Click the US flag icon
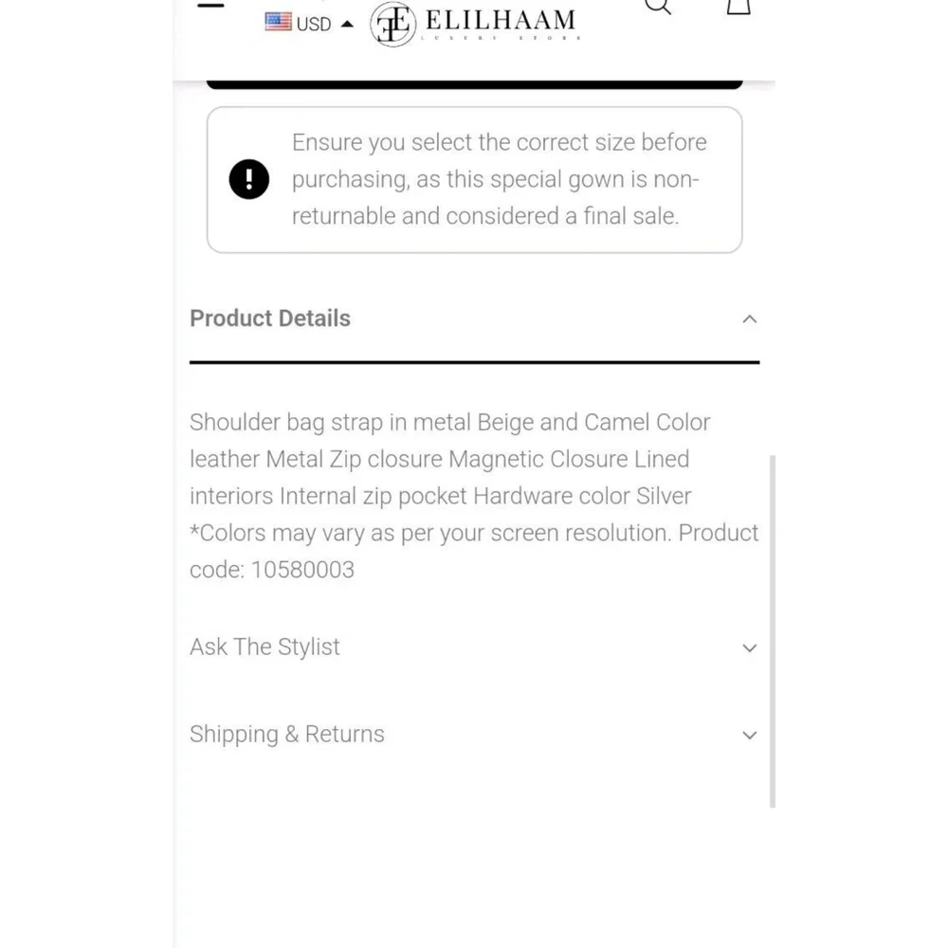948x948 pixels. 278,23
